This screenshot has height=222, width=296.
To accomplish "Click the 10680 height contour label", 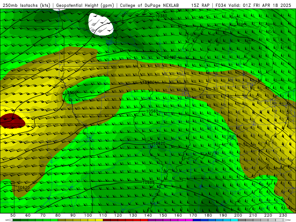I will (148, 182).
